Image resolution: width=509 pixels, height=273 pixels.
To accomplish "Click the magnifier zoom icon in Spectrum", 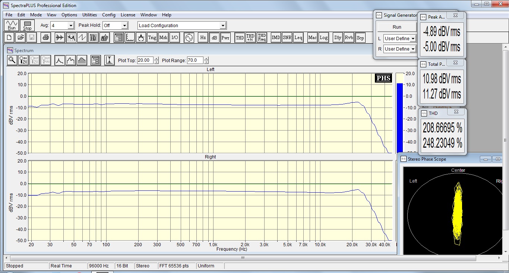I will click(12, 60).
